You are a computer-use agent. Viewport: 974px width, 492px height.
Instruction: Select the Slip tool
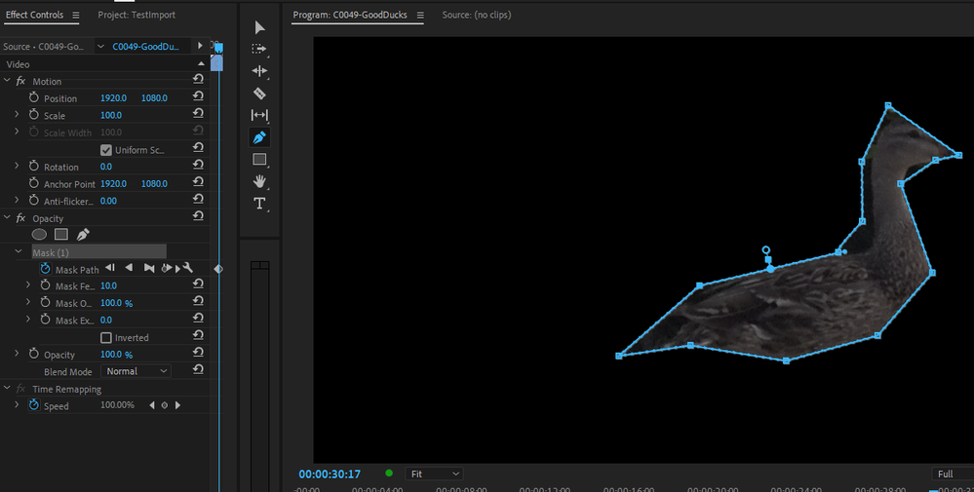259,115
